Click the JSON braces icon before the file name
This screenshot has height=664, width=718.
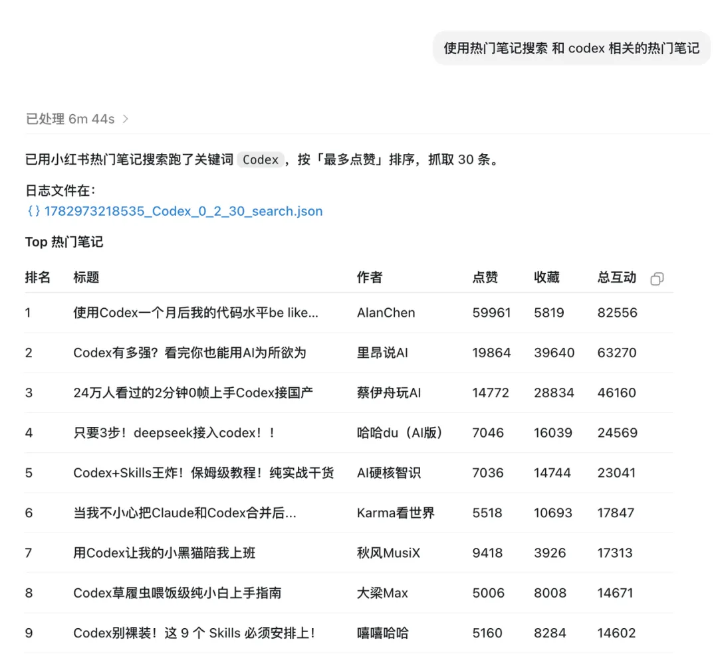33,211
